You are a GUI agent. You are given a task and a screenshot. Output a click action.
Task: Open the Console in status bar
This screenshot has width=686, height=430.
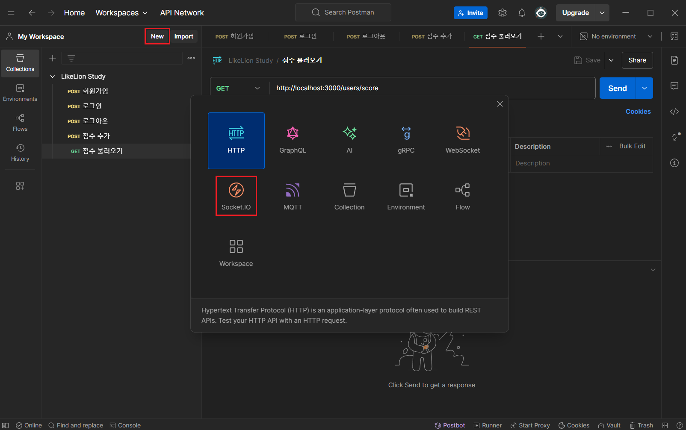[125, 425]
